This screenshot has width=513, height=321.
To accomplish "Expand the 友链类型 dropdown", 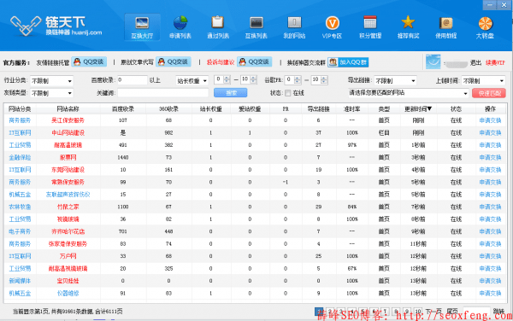I will click(51, 93).
